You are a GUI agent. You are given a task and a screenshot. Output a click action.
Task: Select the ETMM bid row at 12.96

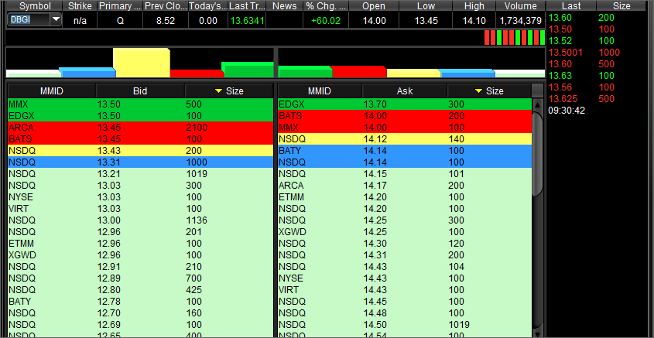141,244
